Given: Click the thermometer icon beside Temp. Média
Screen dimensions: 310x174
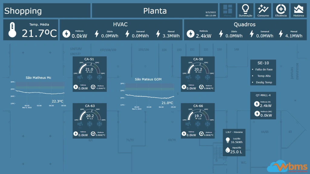Looking at the screenshot, I should [x=12, y=30].
